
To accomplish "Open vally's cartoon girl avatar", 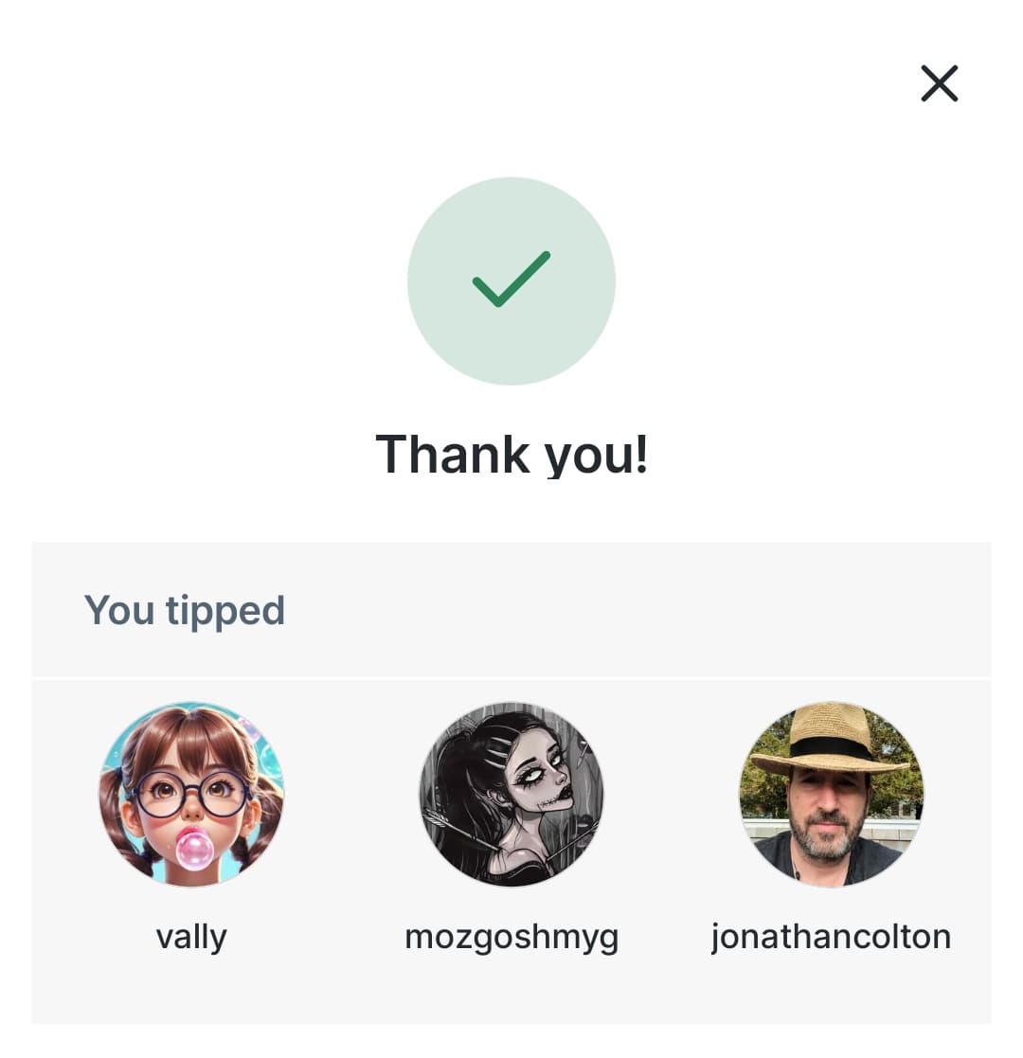I will point(191,794).
